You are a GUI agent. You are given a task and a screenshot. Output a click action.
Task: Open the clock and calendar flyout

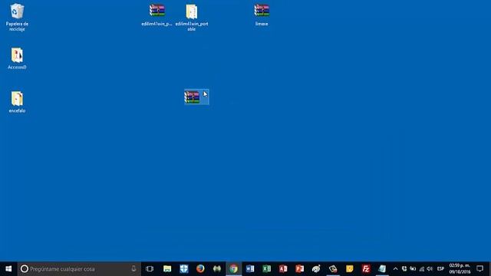point(460,269)
